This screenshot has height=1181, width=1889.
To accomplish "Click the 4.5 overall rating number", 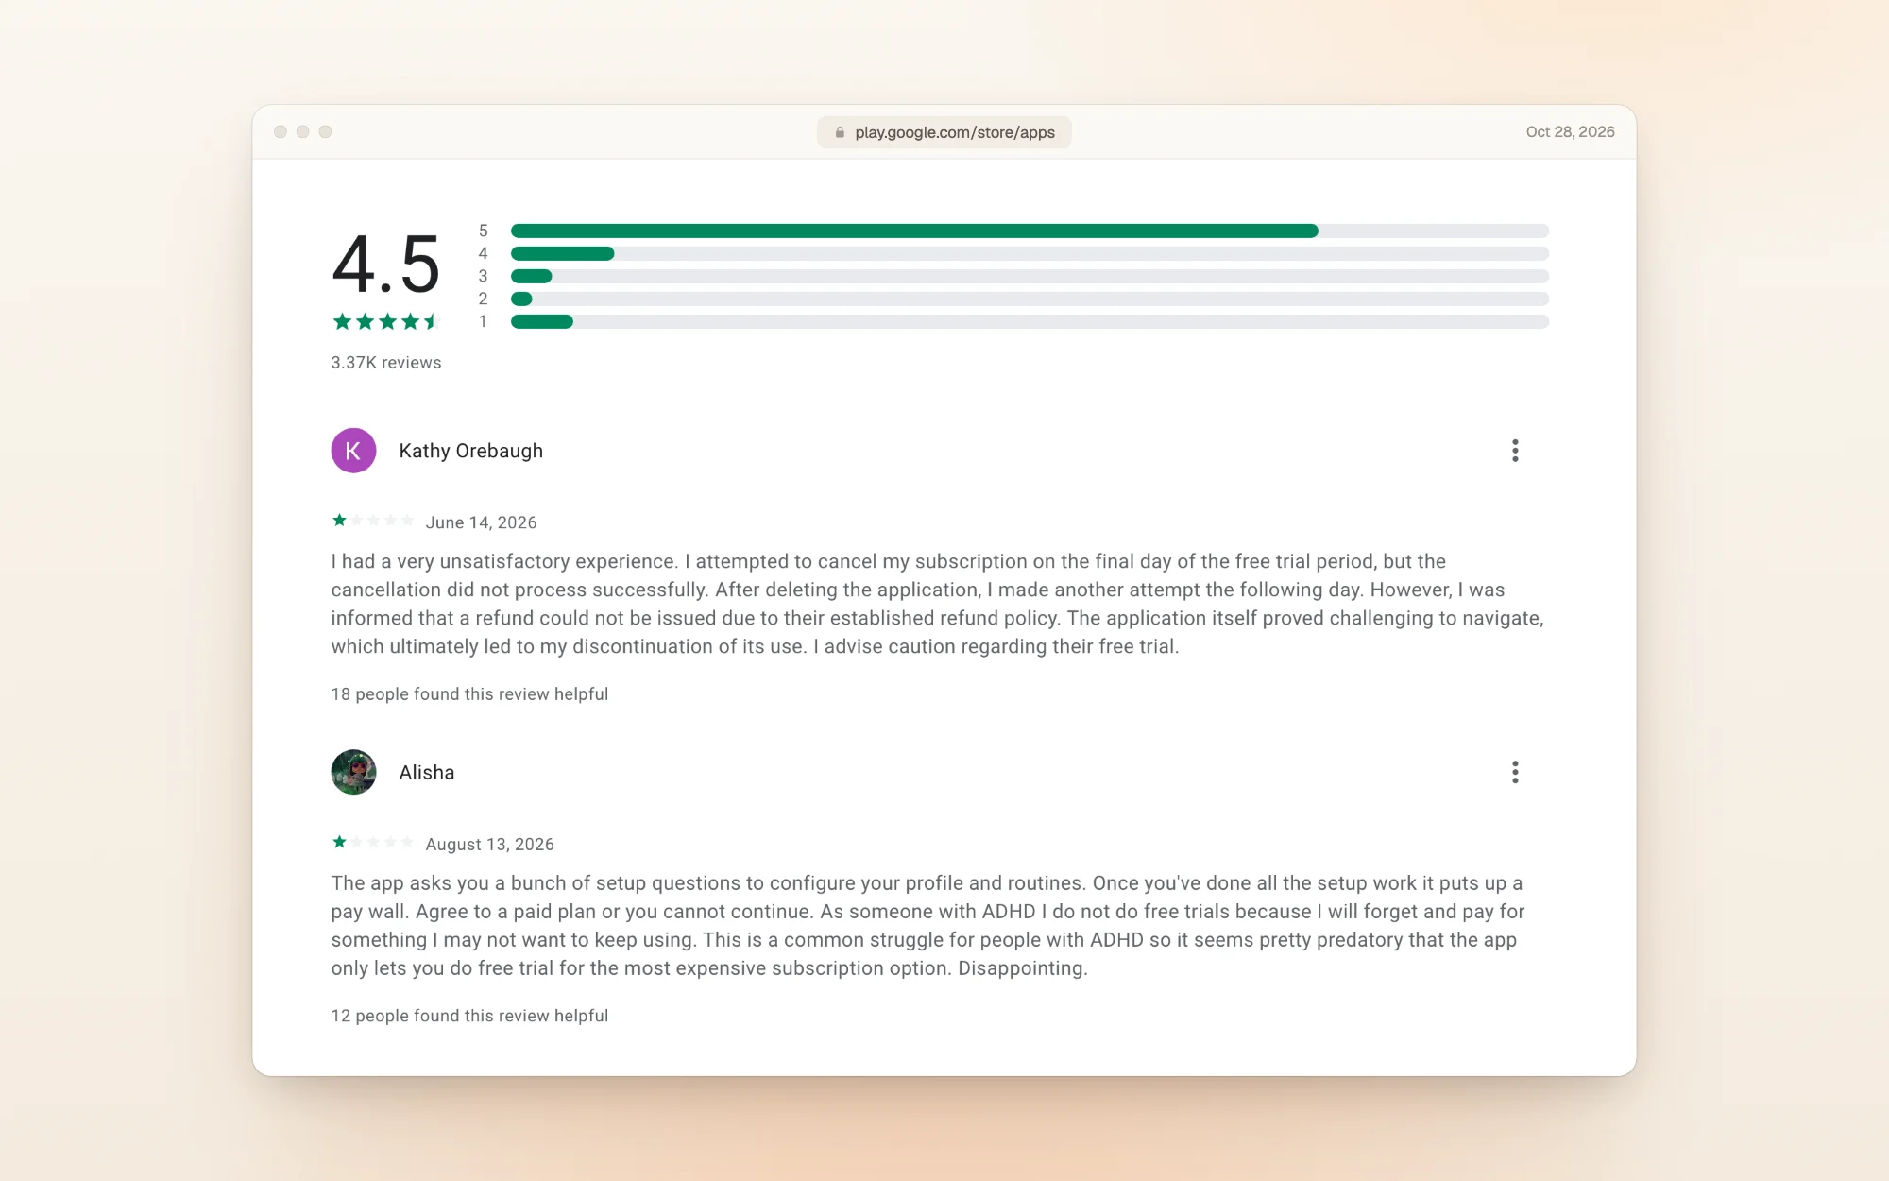I will pos(386,265).
